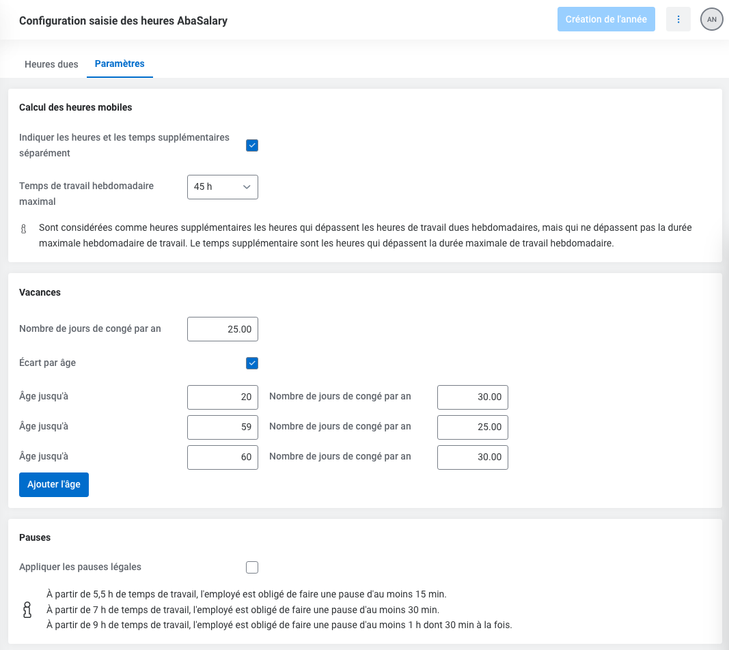Open the maximum weekly working time dropdown
Viewport: 729px width, 650px height.
click(222, 187)
